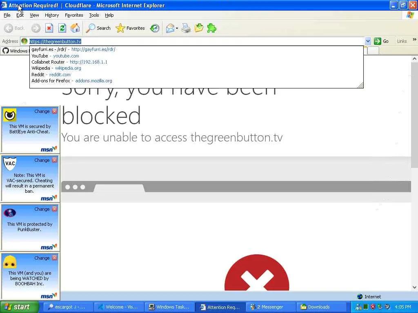418x313 pixels.
Task: Close the BOOHBAH Inc. alert
Action: pos(54,258)
